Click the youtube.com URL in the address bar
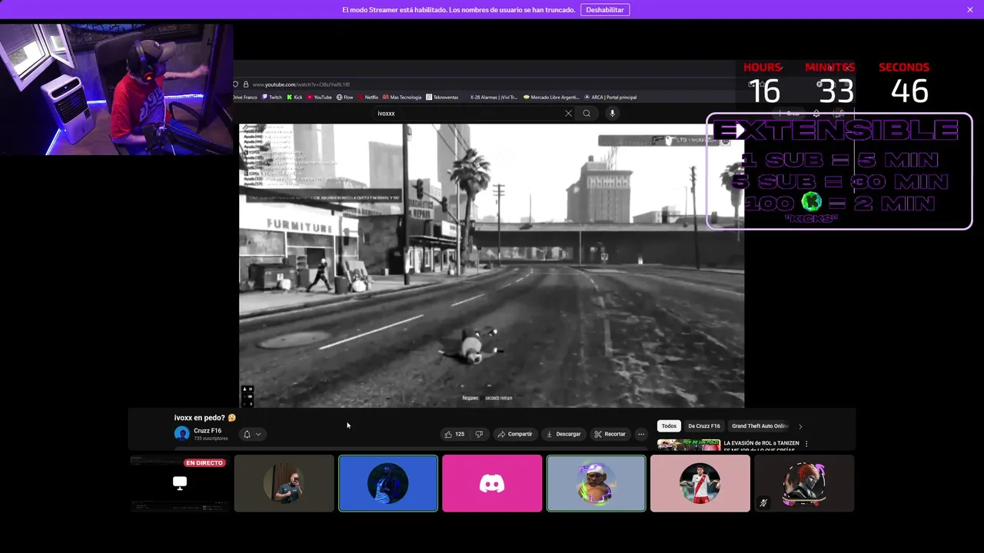 301,84
